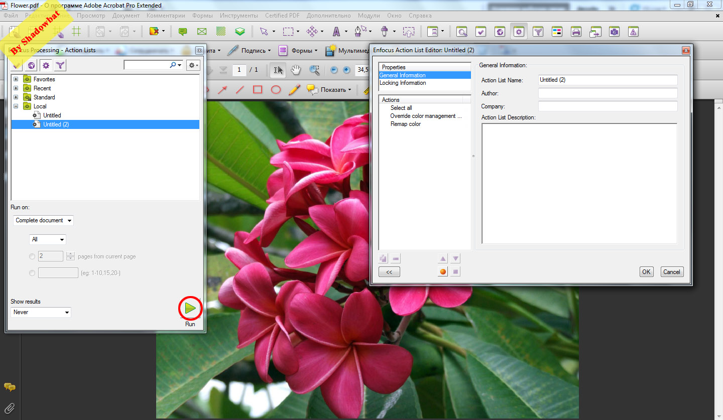Click the Action List Name field
The width and height of the screenshot is (723, 420).
[x=608, y=80]
